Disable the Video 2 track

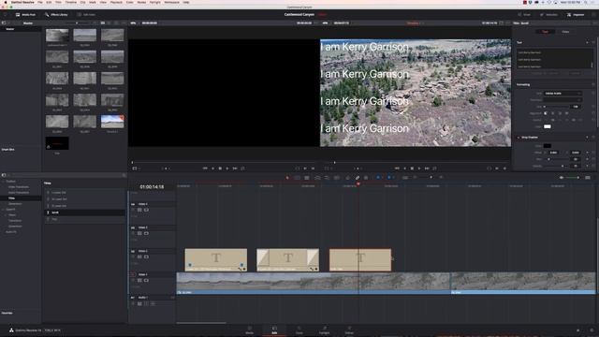(146, 256)
